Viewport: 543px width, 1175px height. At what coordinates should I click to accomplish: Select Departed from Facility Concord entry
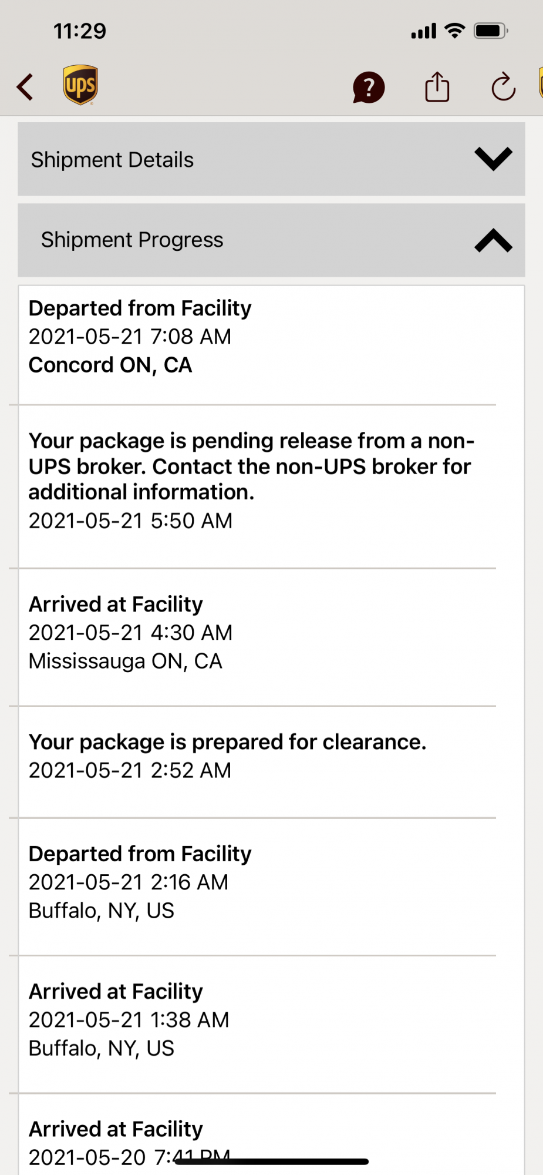tap(140, 337)
